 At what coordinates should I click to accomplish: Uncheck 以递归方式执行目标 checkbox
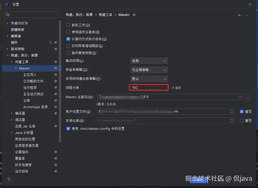[x=68, y=39]
